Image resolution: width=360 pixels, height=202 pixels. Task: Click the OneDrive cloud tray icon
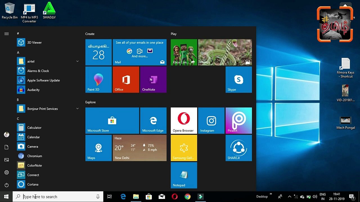pos(302,197)
